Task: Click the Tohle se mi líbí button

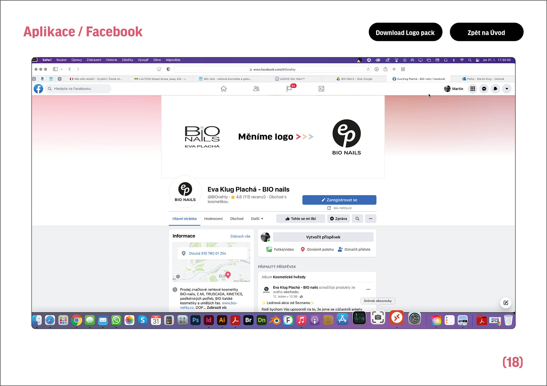Action: tap(301, 219)
